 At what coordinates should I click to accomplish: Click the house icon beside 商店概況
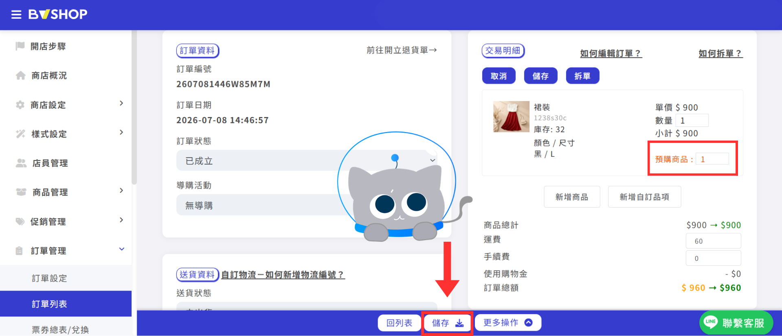click(x=20, y=76)
